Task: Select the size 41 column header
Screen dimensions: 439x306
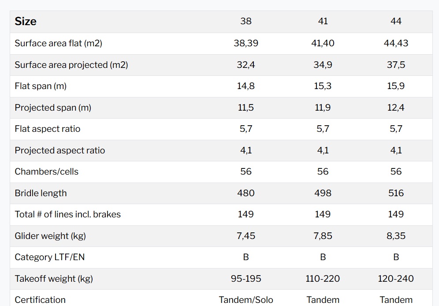Action: pos(323,22)
